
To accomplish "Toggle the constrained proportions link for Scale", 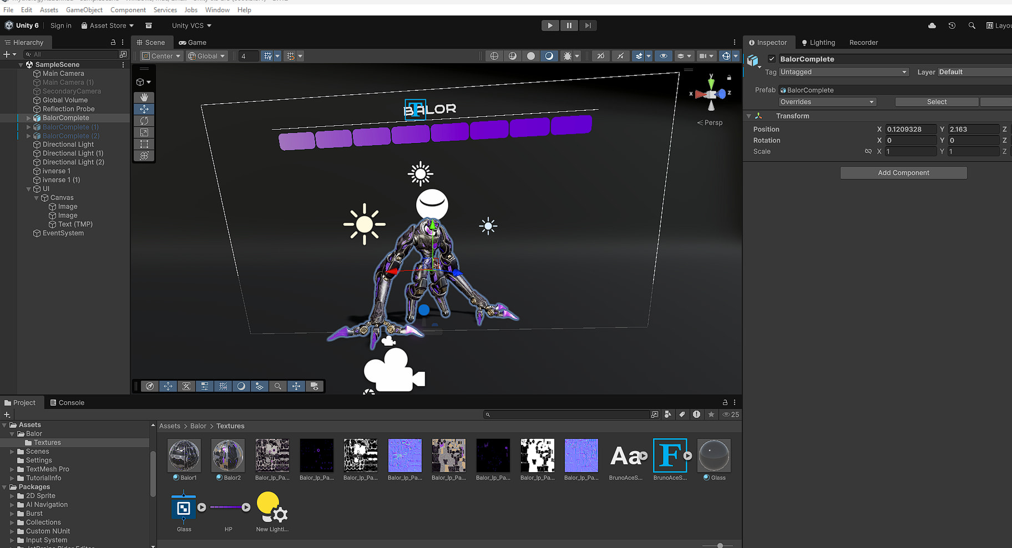I will click(x=868, y=151).
